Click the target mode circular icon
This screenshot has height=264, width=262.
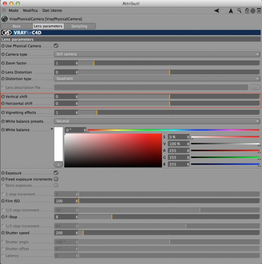[x=253, y=11]
